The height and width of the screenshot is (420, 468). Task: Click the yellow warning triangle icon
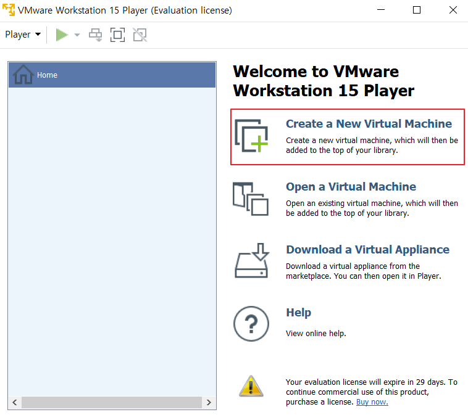[x=251, y=387]
